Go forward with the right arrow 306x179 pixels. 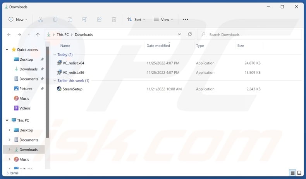pyautogui.click(x=19, y=35)
